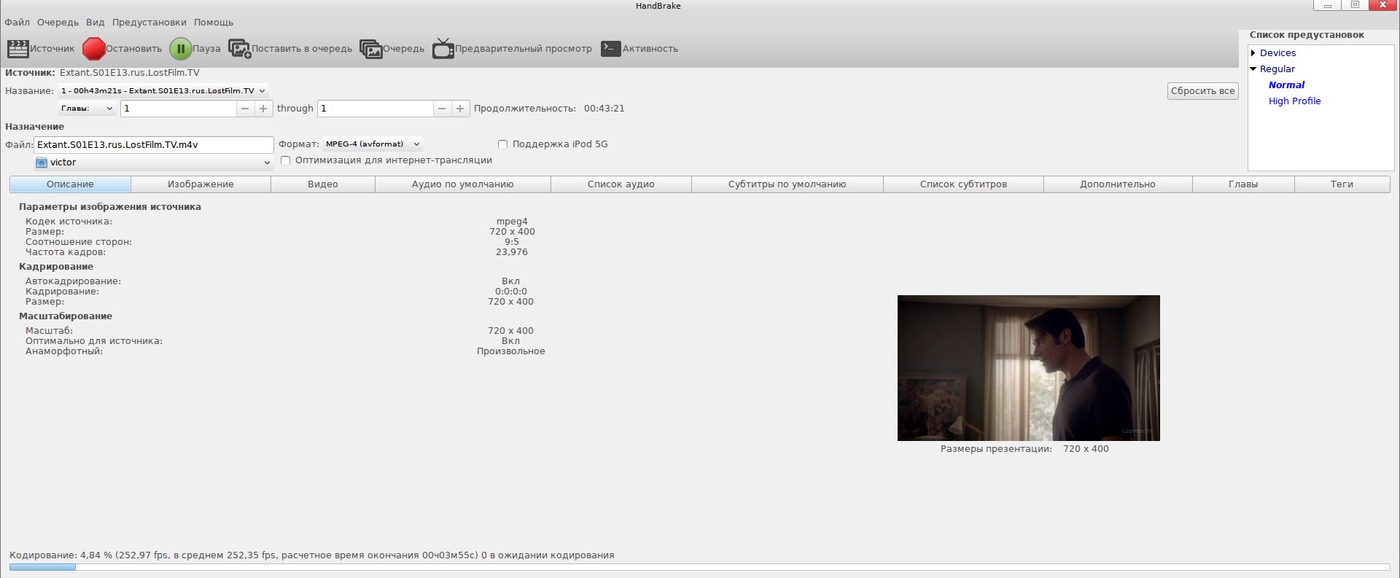
Task: Click the video preview thumbnail
Action: click(1029, 368)
